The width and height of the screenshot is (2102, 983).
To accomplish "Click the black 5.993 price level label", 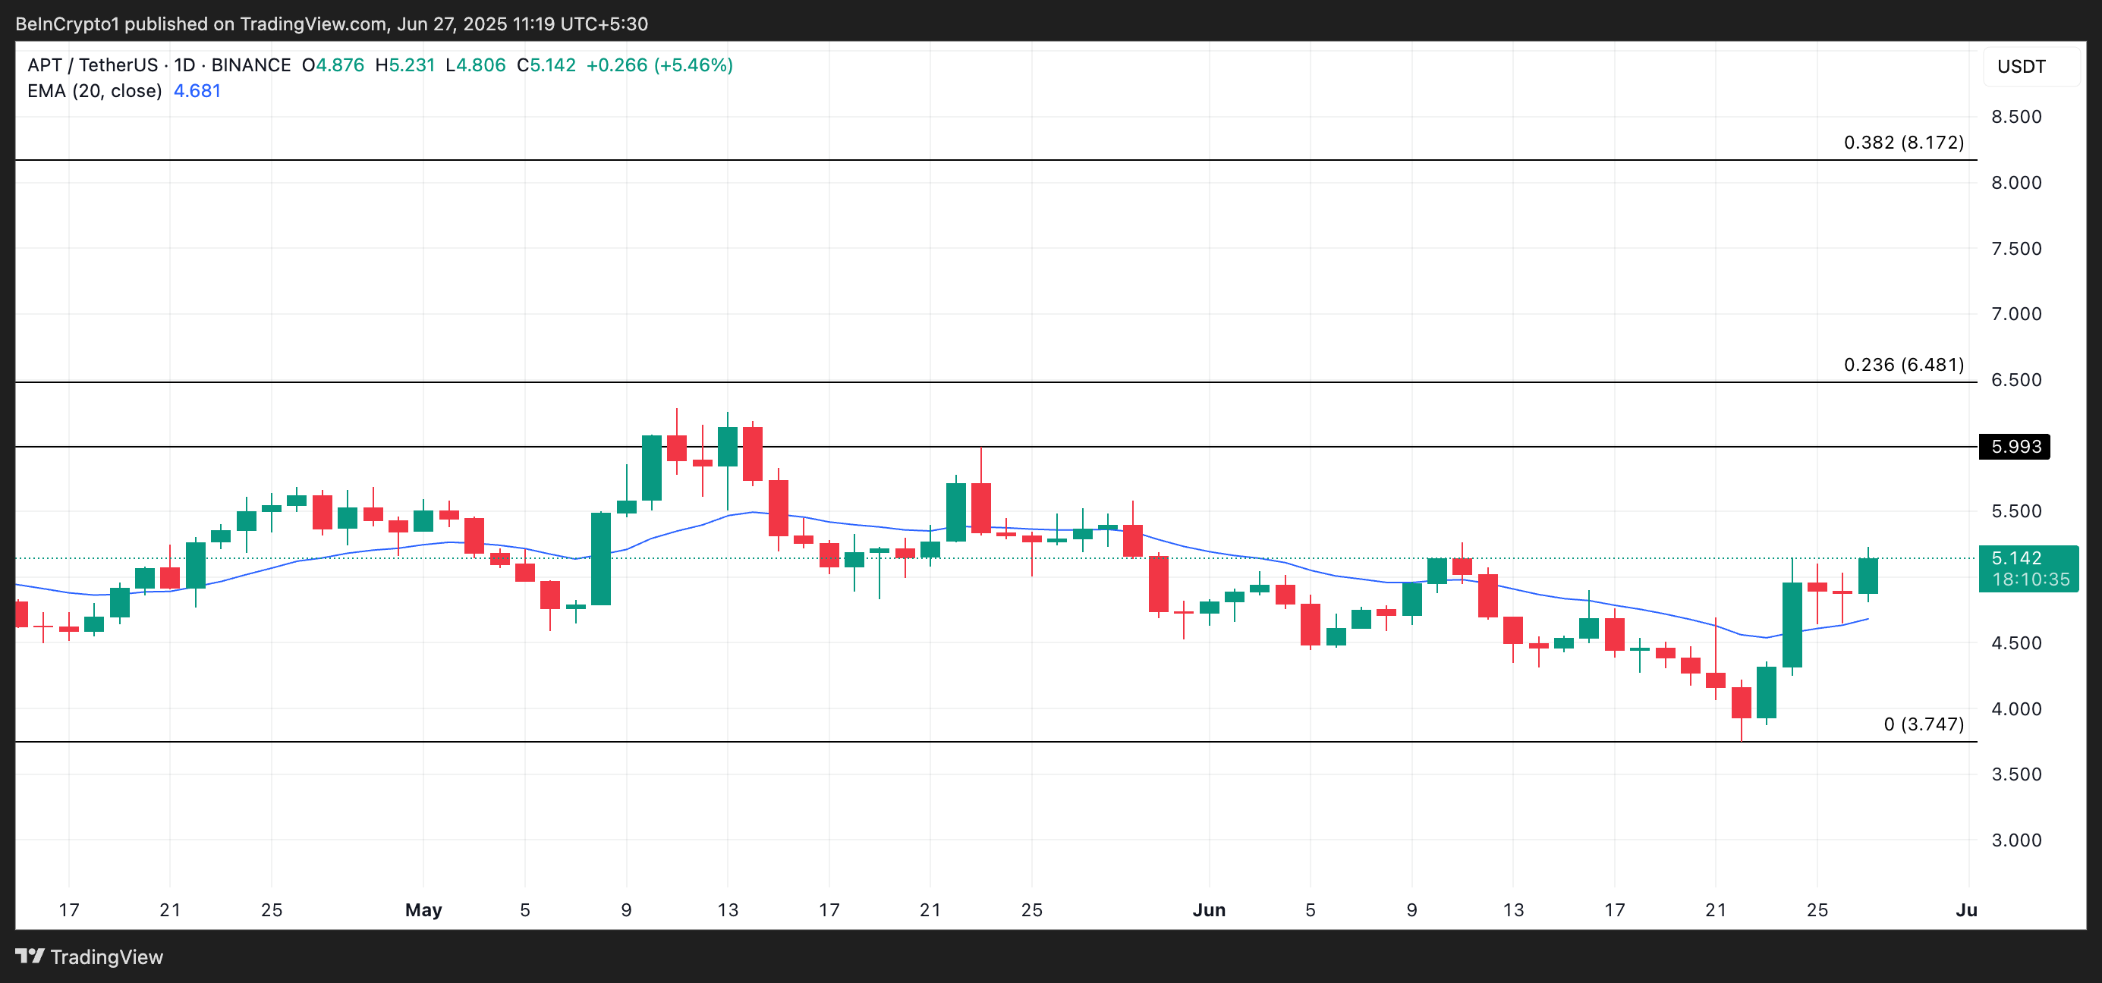I will (2015, 446).
